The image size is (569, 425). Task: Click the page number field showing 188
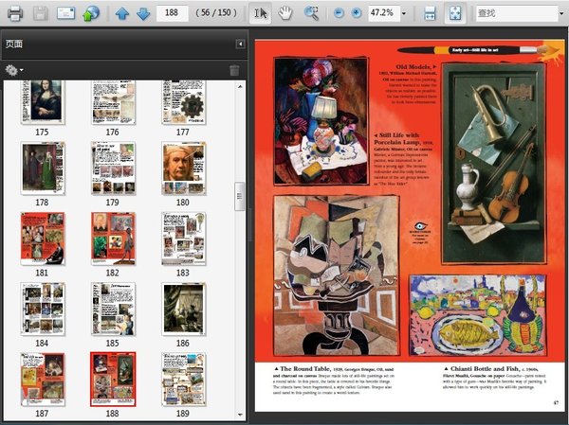pos(172,13)
